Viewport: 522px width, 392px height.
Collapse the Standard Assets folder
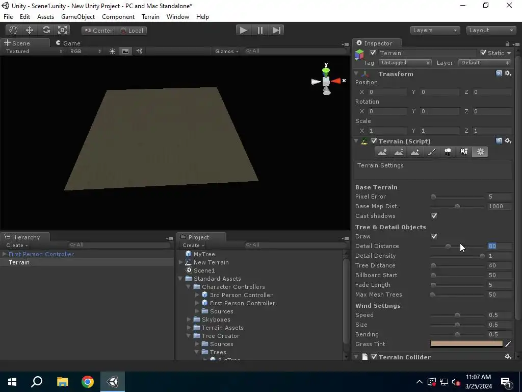[x=180, y=279]
